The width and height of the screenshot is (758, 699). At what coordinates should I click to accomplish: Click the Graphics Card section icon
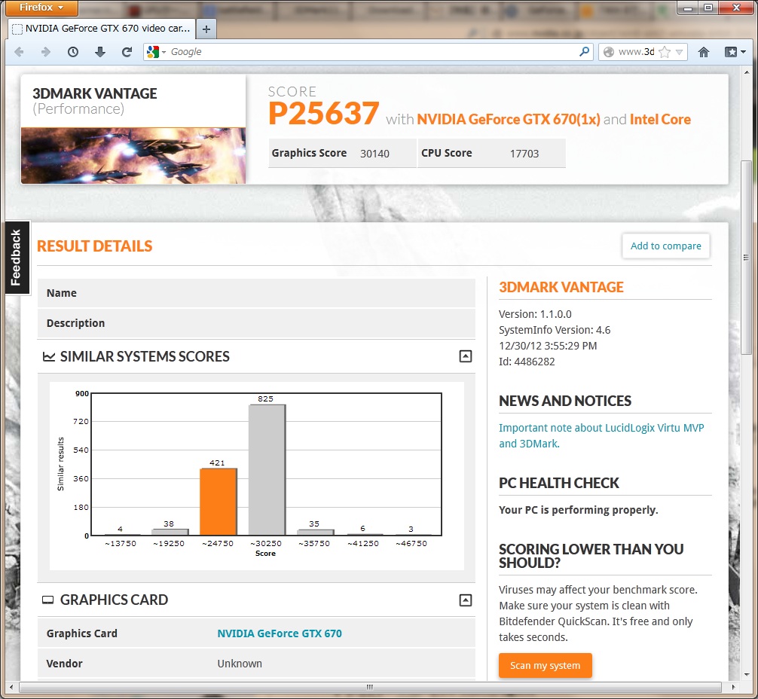(x=48, y=600)
